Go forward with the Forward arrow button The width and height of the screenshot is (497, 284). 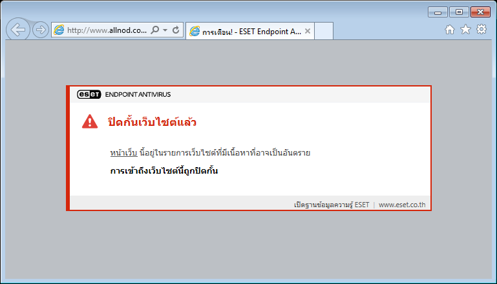click(x=41, y=30)
